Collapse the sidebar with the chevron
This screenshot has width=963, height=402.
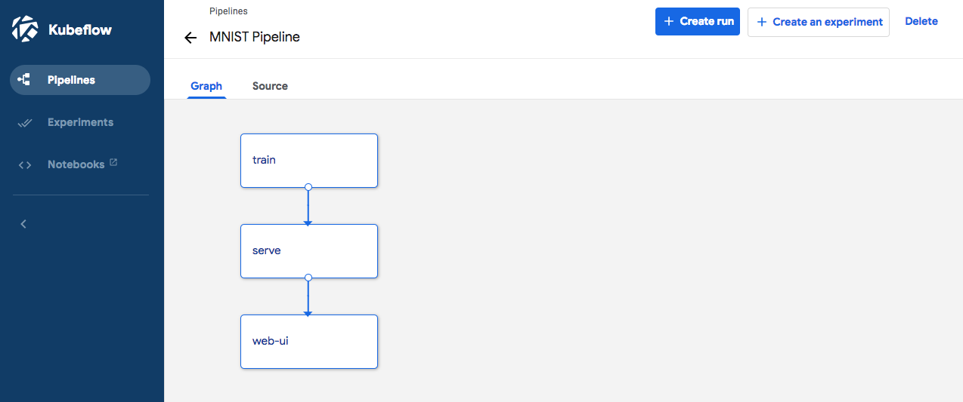click(23, 224)
